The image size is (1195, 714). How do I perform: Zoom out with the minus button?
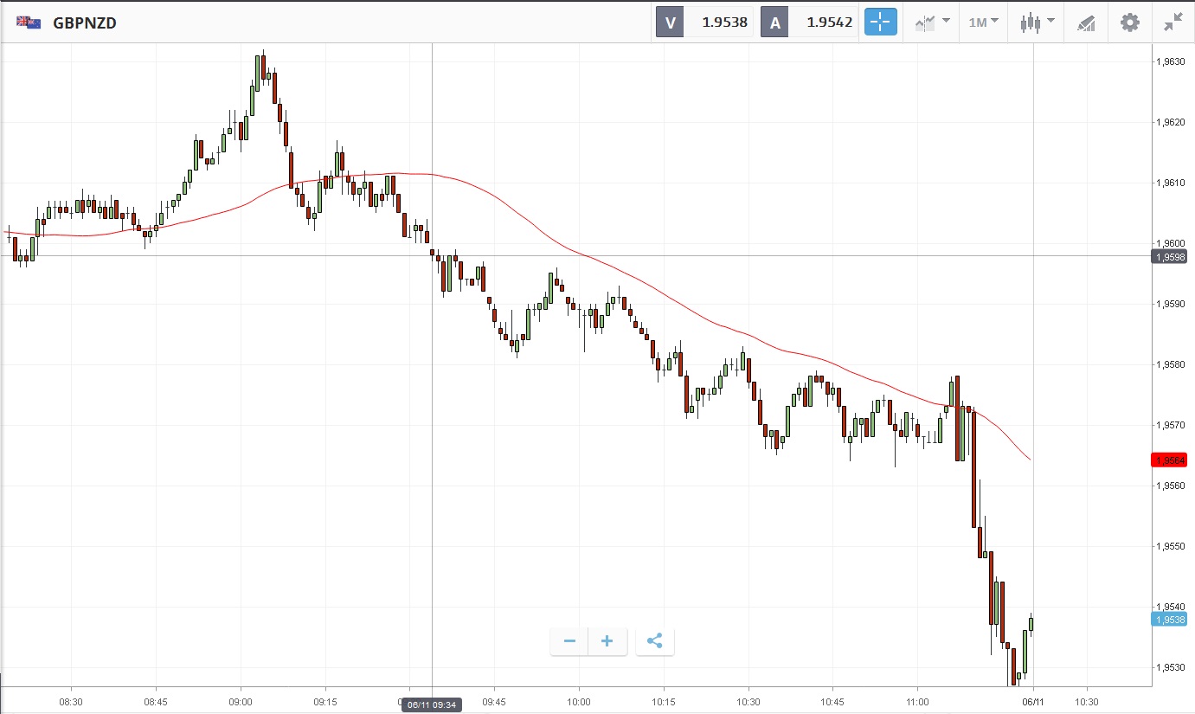coord(569,641)
